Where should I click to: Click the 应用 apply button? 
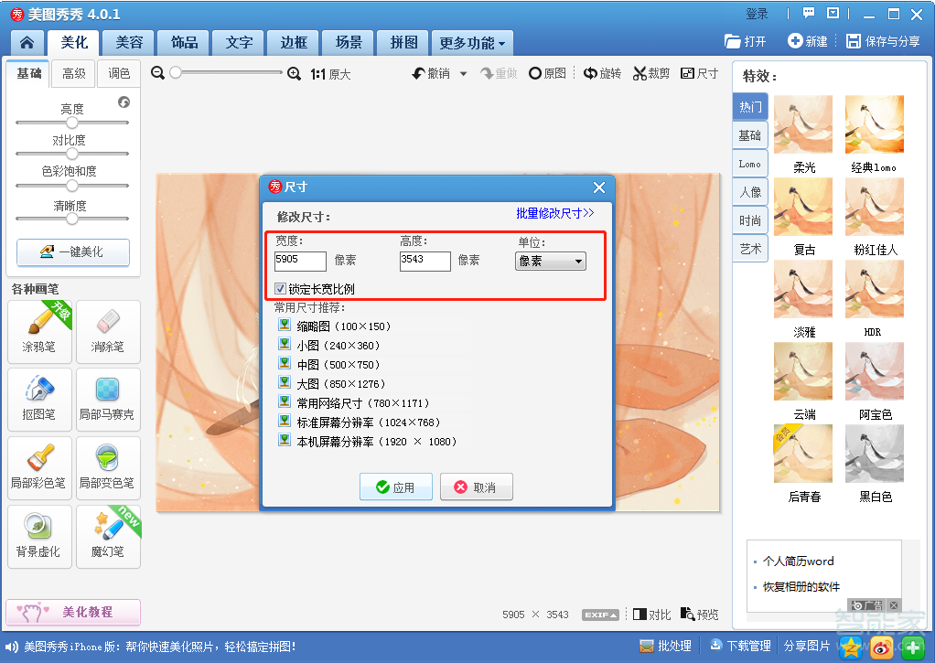396,487
